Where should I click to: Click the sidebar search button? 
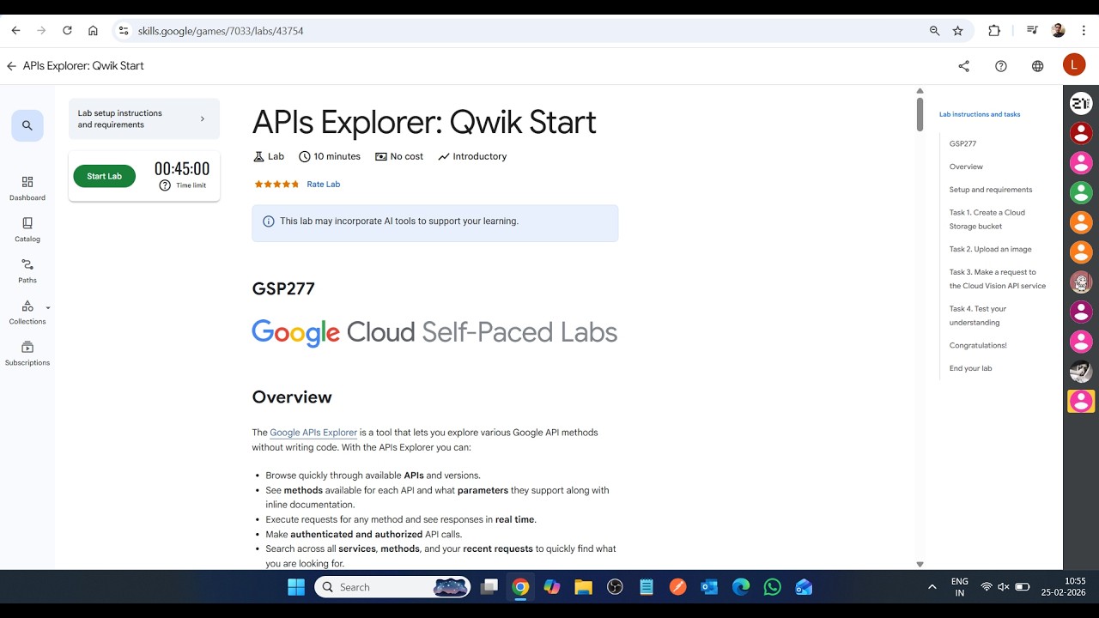[27, 125]
